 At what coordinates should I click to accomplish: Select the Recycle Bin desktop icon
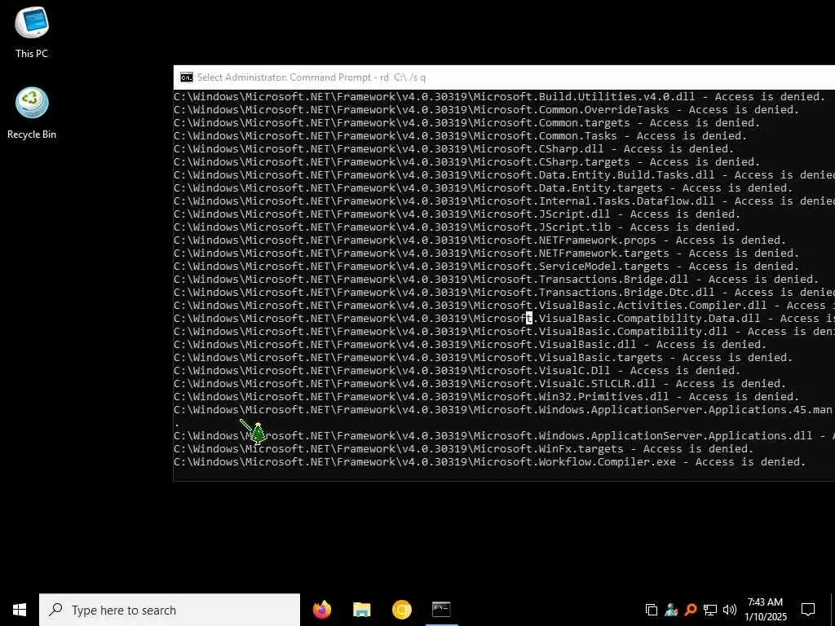click(32, 114)
